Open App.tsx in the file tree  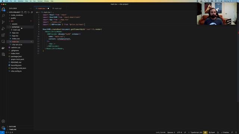(15, 36)
